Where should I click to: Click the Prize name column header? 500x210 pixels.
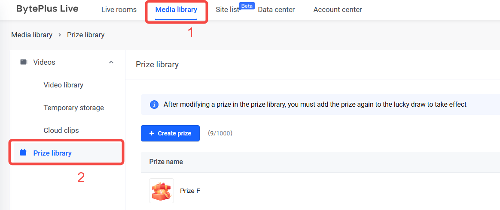click(166, 162)
